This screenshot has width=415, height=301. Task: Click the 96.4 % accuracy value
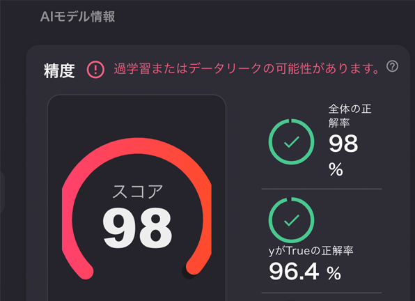tap(305, 271)
